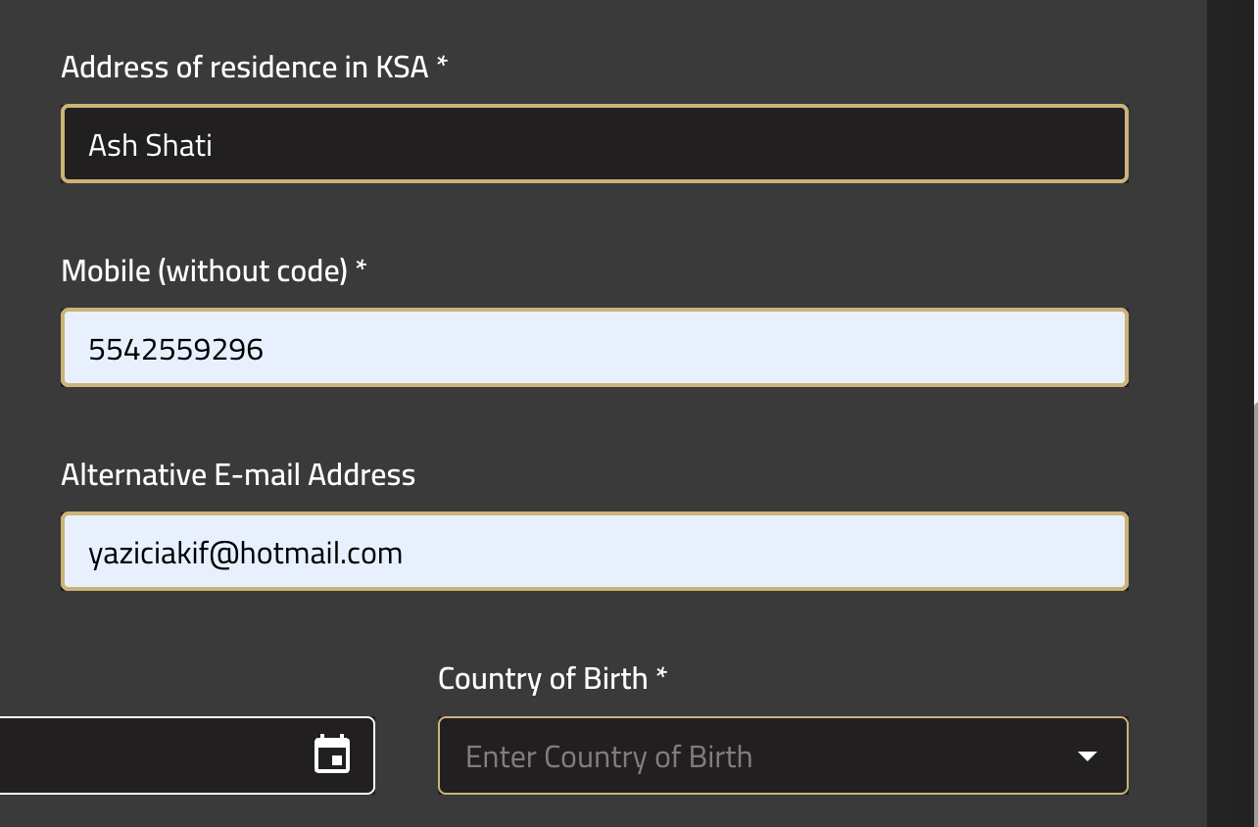Viewport: 1258px width, 827px height.
Task: Click the asterisk after Mobile (without code)
Action: 361,267
